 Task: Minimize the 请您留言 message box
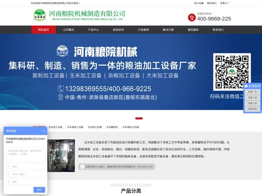(x=44, y=131)
